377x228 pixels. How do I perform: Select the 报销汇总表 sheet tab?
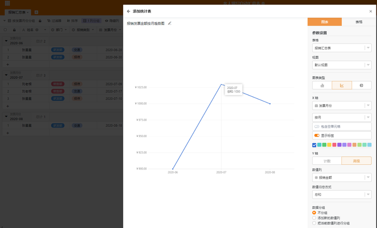[17, 12]
